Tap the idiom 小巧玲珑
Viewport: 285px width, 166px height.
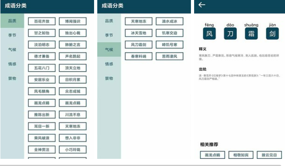point(73,150)
